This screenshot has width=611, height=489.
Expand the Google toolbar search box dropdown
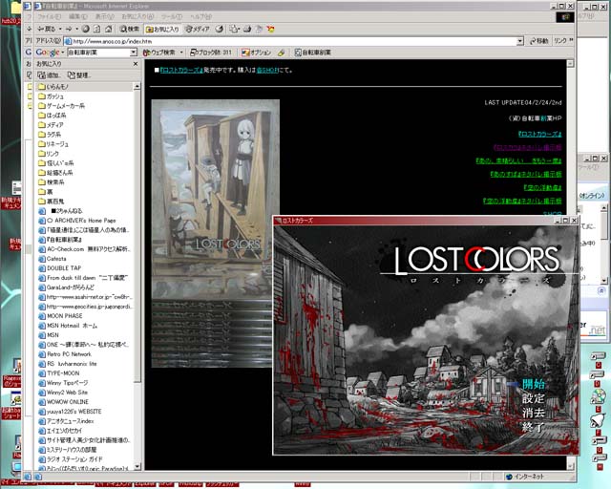point(134,53)
